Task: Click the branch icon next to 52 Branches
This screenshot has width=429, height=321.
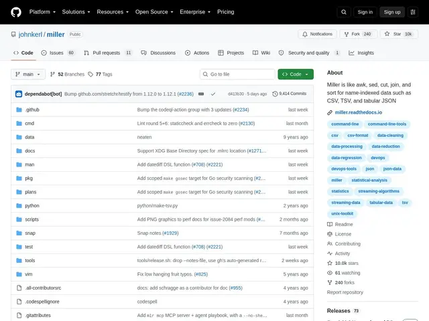Action: coord(52,74)
